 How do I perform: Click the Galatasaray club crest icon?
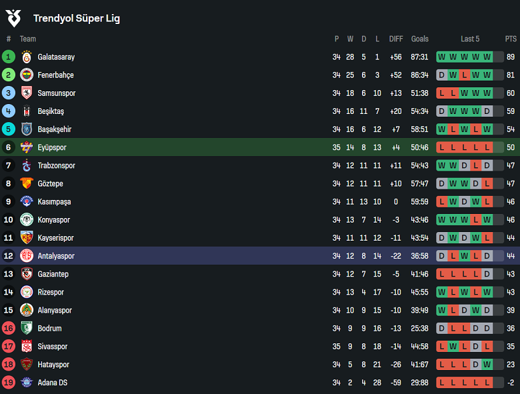pos(27,57)
